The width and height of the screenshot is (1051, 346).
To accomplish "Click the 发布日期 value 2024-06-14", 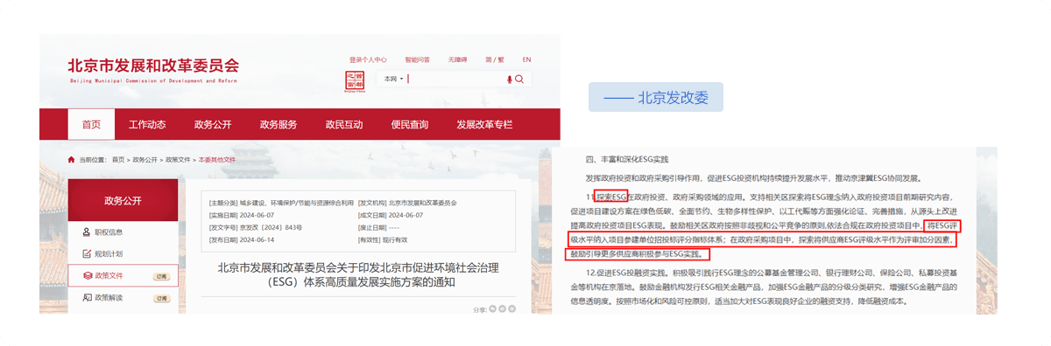I will point(258,239).
